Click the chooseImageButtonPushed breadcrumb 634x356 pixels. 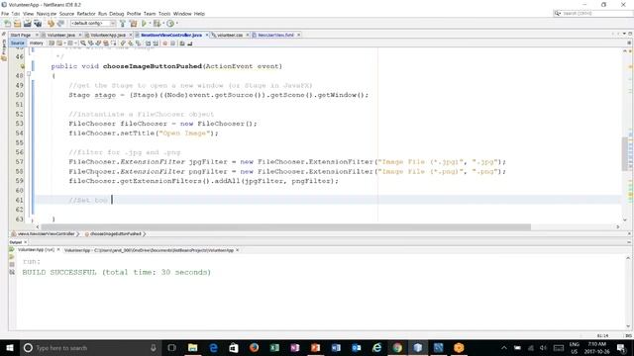[x=115, y=233]
